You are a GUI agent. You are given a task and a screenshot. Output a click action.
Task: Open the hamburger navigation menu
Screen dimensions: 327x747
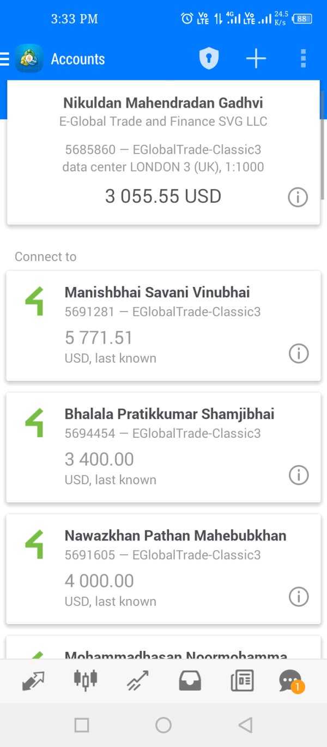5,59
